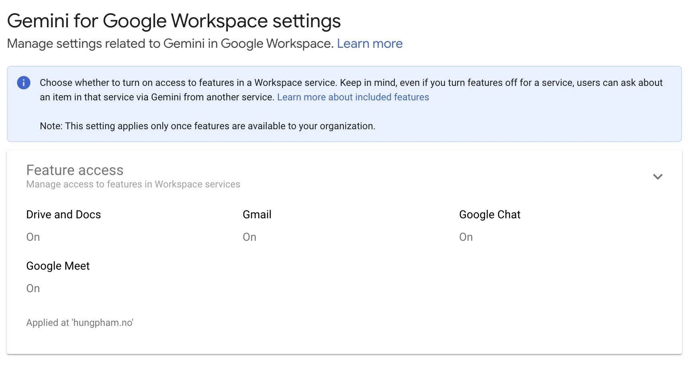The width and height of the screenshot is (690, 366).
Task: Click 'Manage access to features in Workspace services'
Action: tap(133, 184)
